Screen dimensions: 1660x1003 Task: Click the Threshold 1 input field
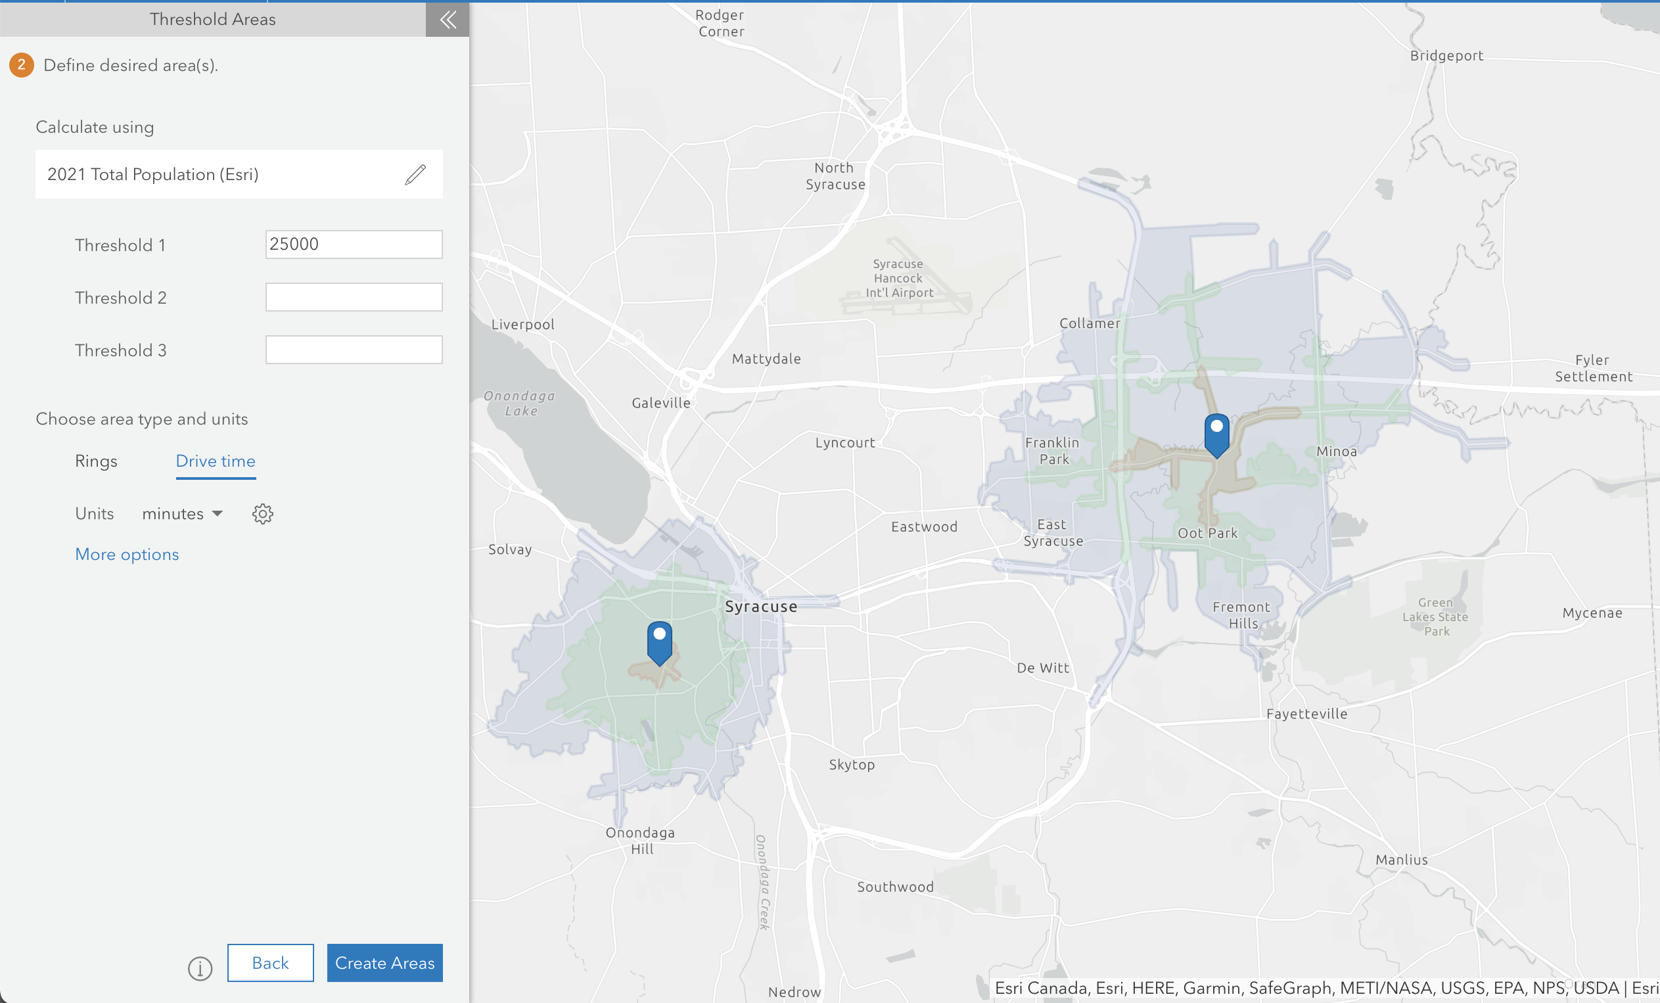click(x=354, y=245)
